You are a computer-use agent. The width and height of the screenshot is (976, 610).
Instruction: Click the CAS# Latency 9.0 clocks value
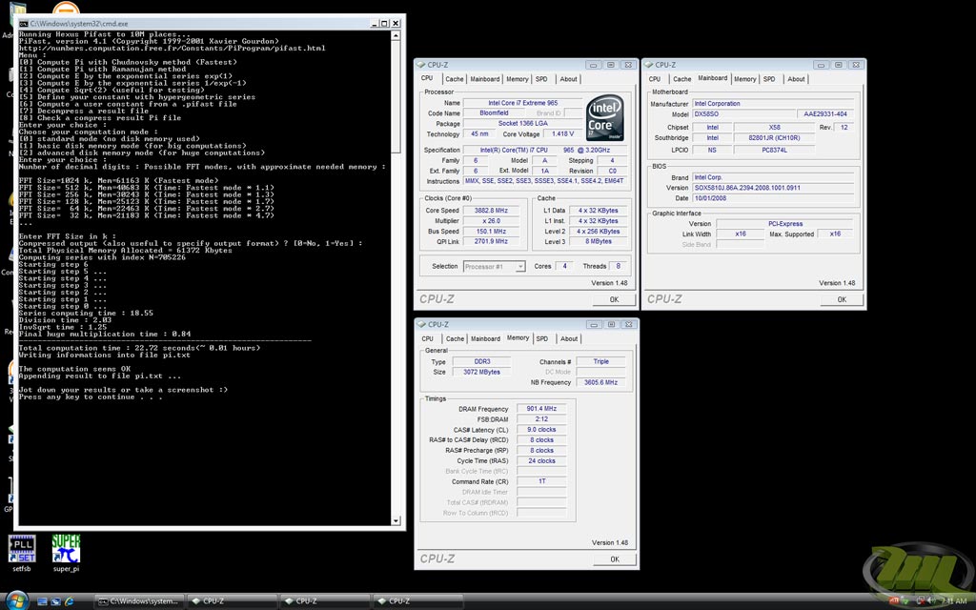click(541, 430)
